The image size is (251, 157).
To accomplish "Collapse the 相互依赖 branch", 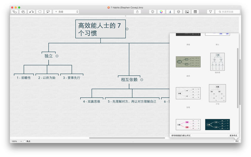I will pyautogui.click(x=142, y=80).
